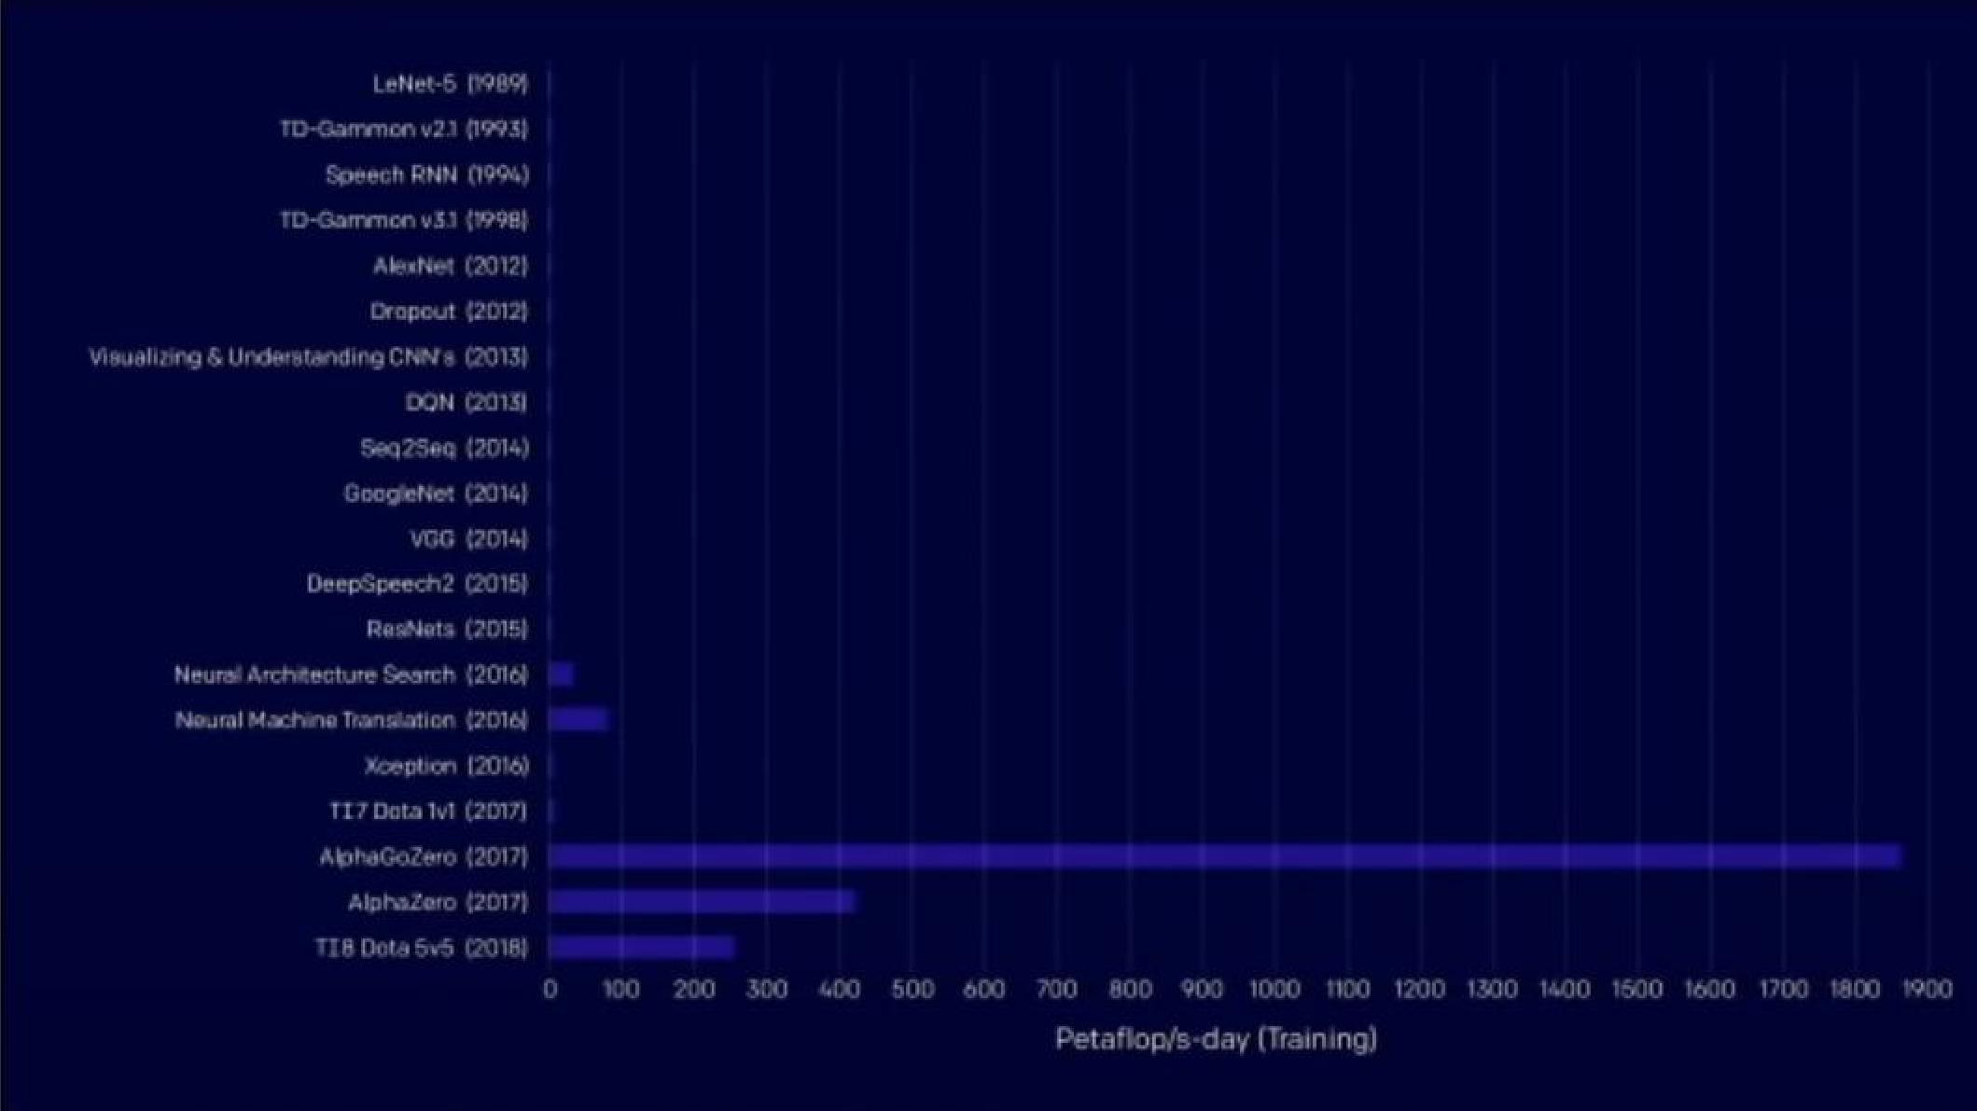Click the AlphaGoZero 2017 bar
Screen dimensions: 1977x1111
[x=1222, y=854]
